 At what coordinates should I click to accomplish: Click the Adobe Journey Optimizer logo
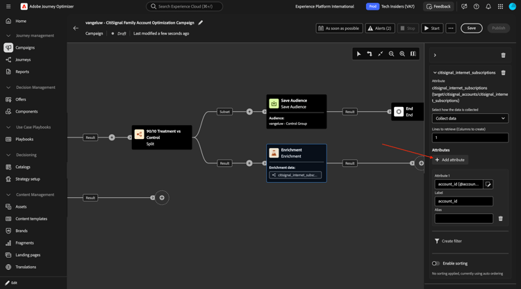(x=24, y=6)
